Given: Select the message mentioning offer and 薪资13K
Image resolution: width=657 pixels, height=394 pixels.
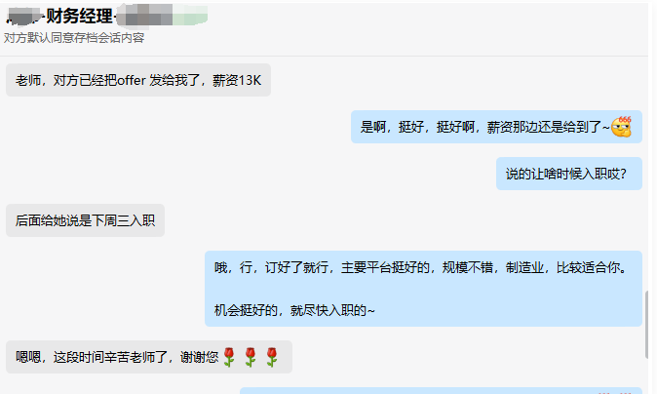Looking at the screenshot, I should [x=138, y=80].
